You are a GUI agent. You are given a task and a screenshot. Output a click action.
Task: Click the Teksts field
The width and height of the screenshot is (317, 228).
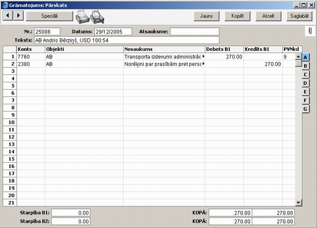[127, 41]
